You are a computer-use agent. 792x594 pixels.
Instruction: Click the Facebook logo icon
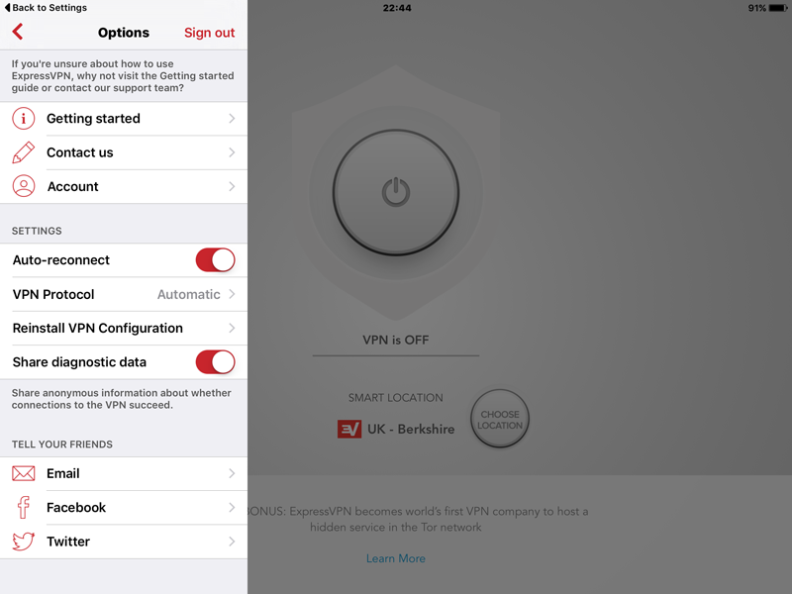[23, 507]
